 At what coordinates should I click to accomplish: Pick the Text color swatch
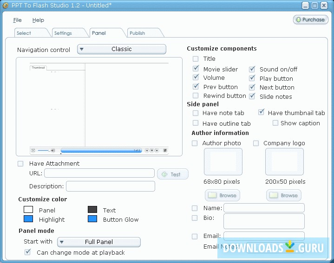coord(92,210)
